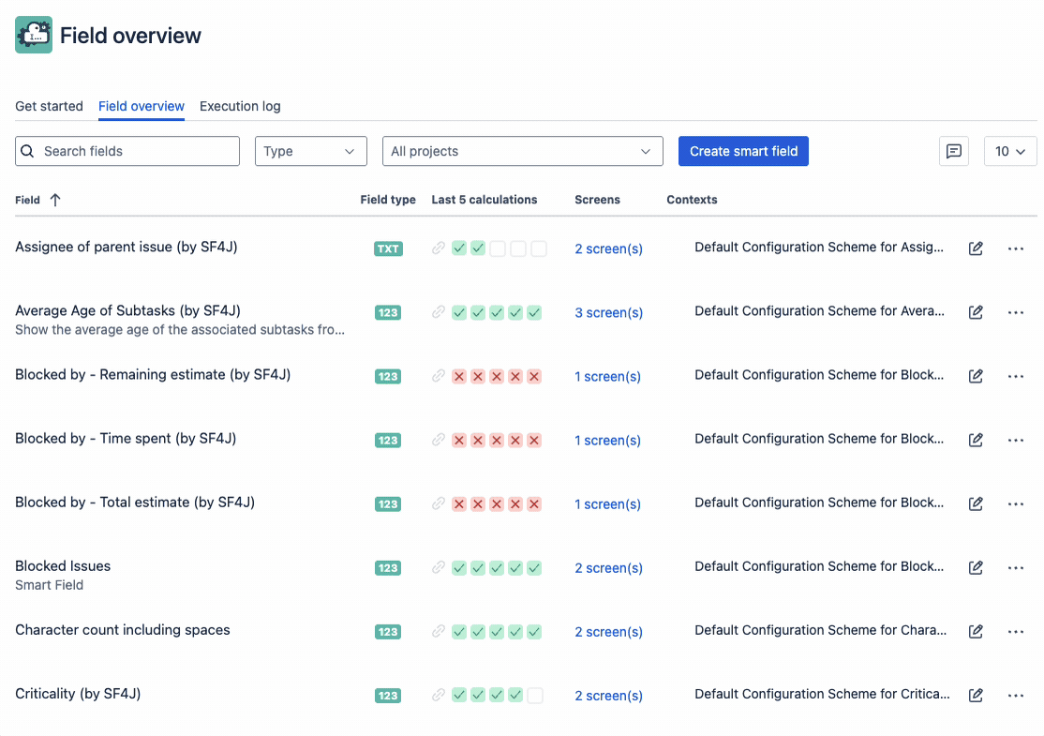Click link icon for Blocked by - Remaining estimate
This screenshot has height=736, width=1044.
[438, 376]
